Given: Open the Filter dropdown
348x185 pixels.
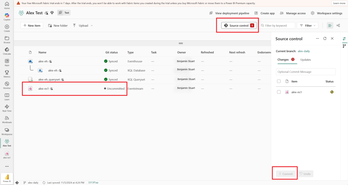Looking at the screenshot, I should [307, 26].
